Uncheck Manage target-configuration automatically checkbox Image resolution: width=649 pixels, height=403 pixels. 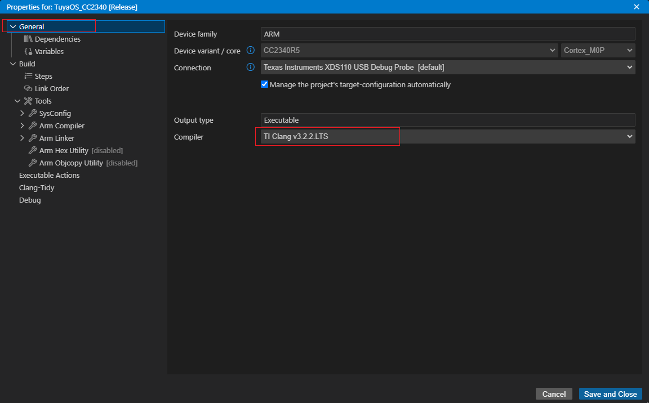[x=264, y=84]
